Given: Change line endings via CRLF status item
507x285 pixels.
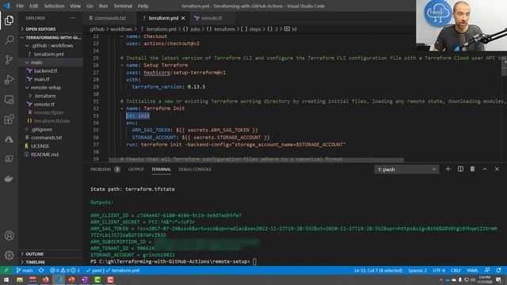Looking at the screenshot, I should [x=456, y=270].
